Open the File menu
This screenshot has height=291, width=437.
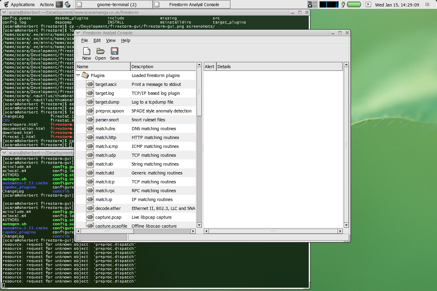pos(84,40)
